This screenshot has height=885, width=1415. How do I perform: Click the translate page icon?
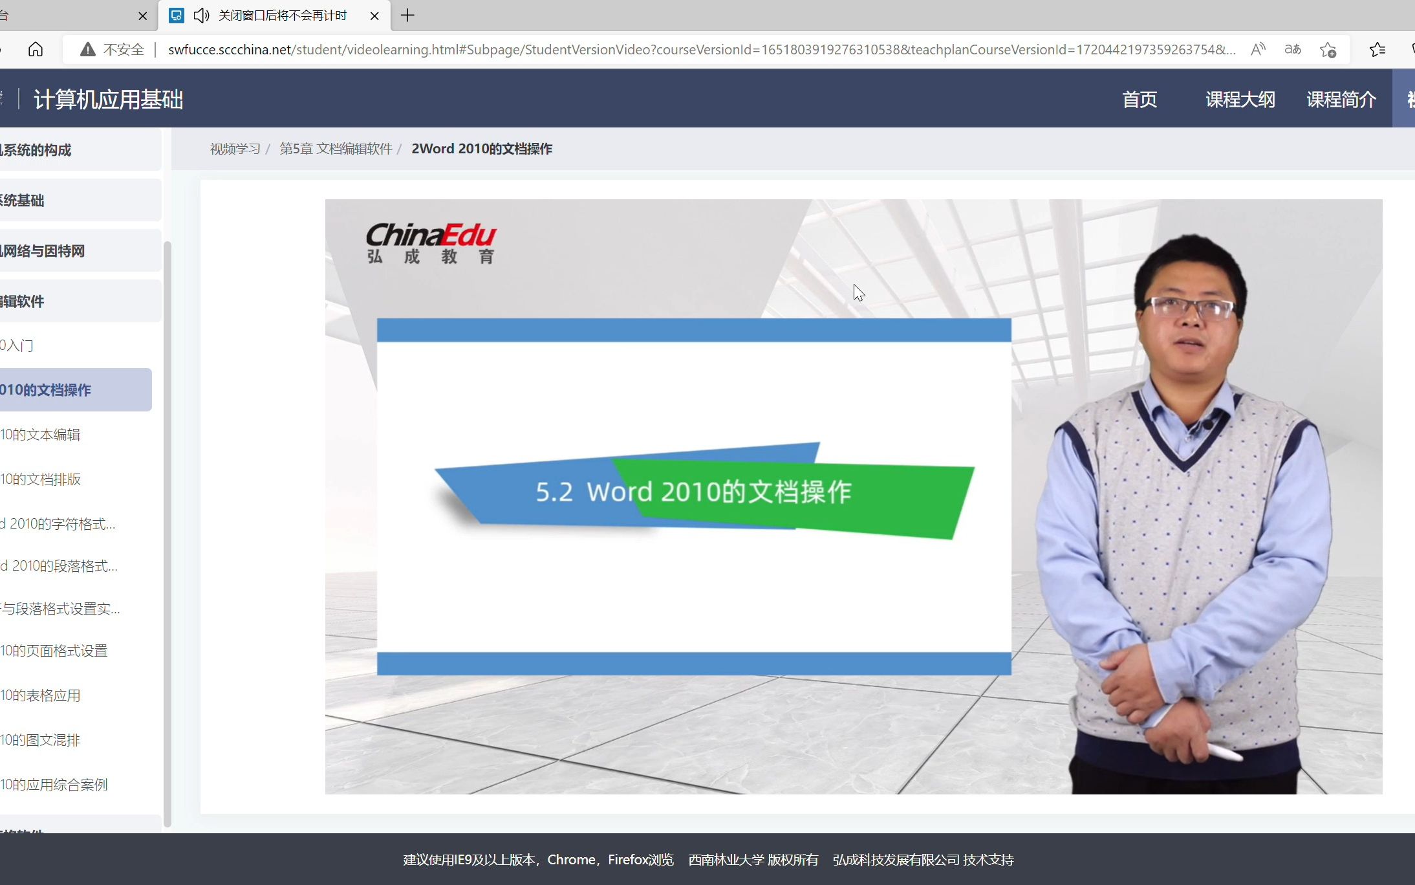pos(1293,49)
